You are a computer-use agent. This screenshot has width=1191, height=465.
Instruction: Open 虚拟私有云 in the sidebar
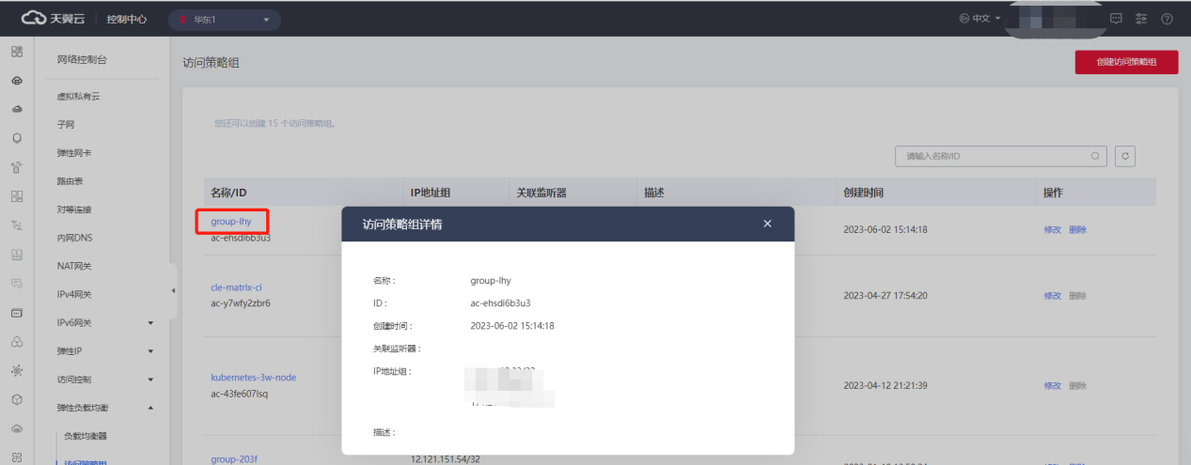point(78,97)
